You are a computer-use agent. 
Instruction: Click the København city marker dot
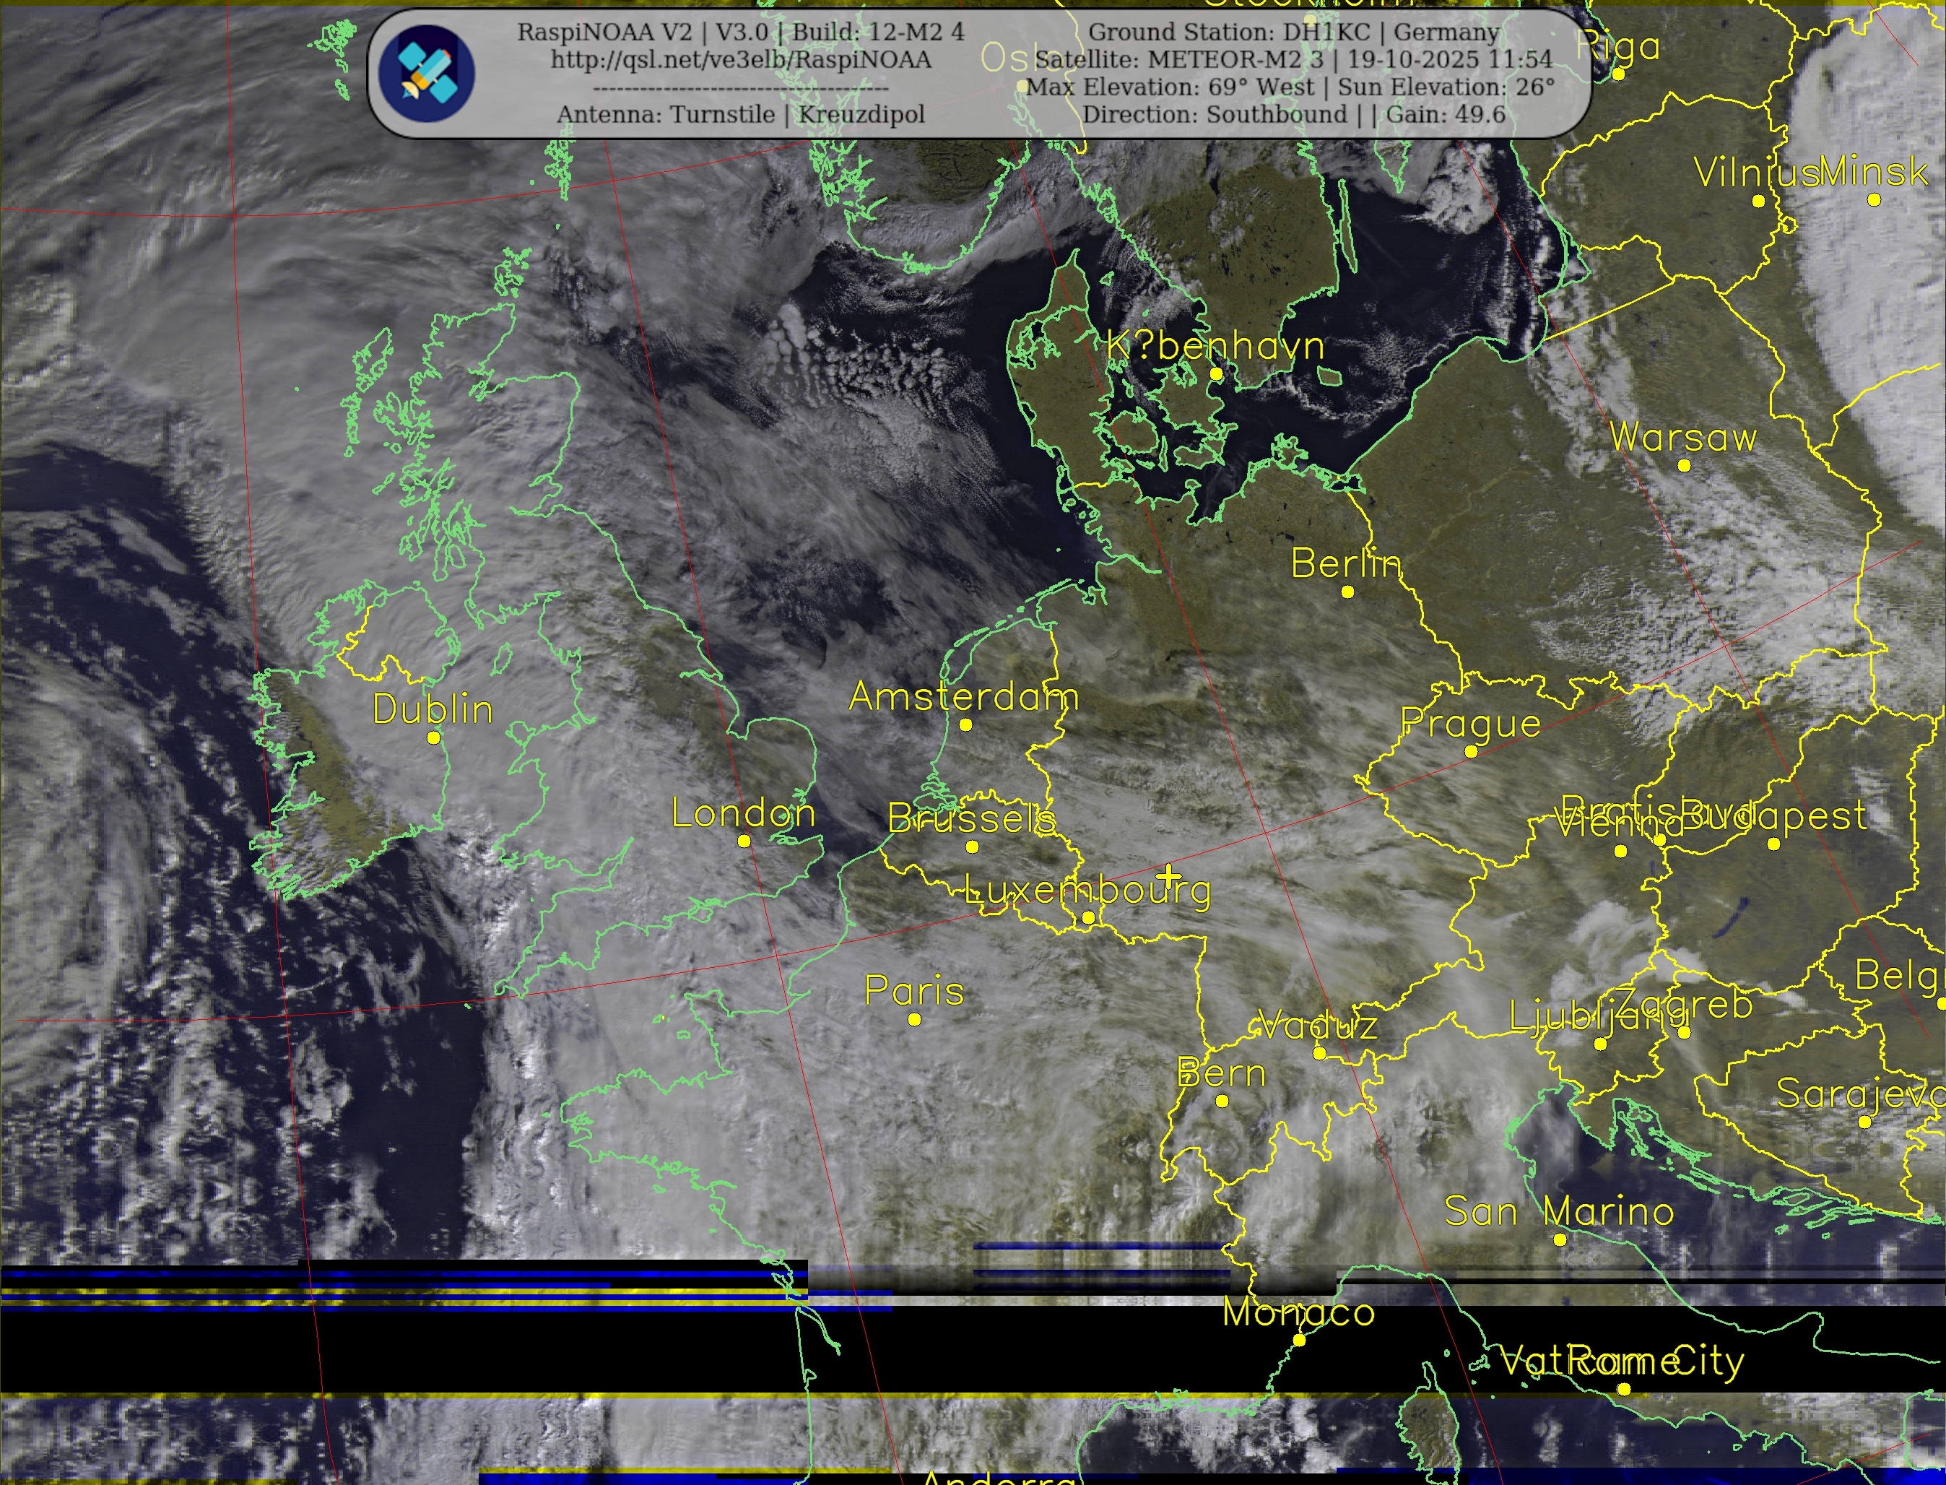(x=1216, y=375)
